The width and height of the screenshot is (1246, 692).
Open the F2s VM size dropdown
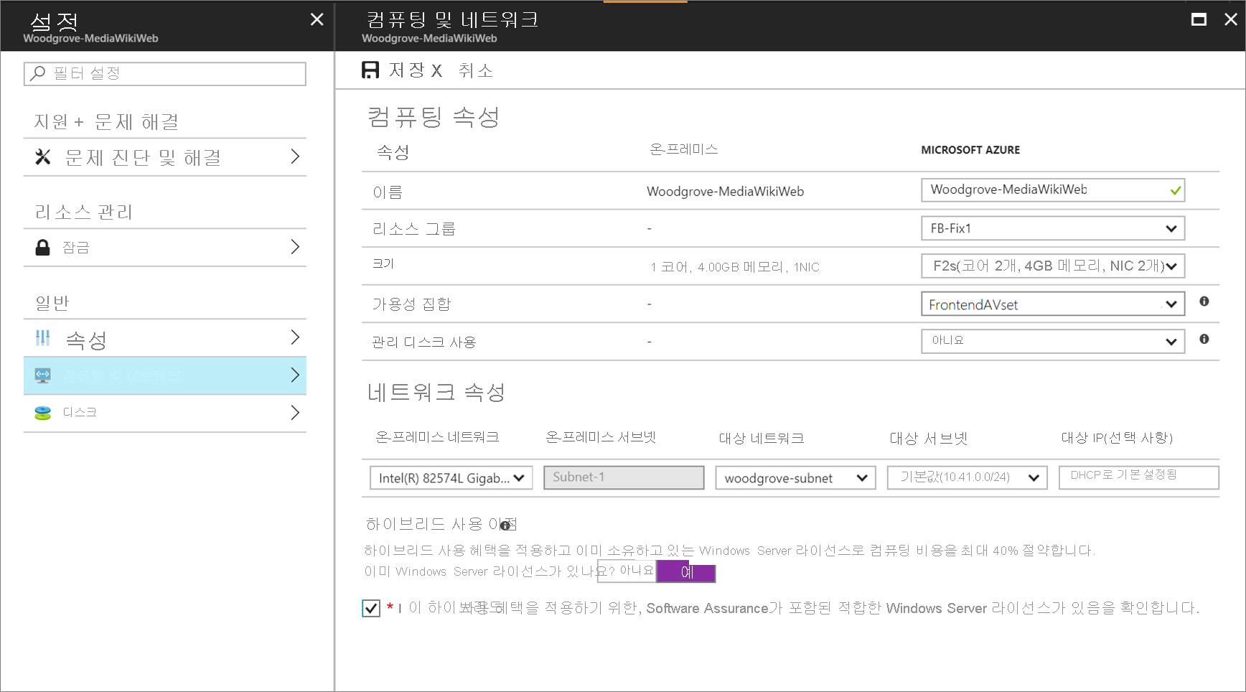(1053, 266)
